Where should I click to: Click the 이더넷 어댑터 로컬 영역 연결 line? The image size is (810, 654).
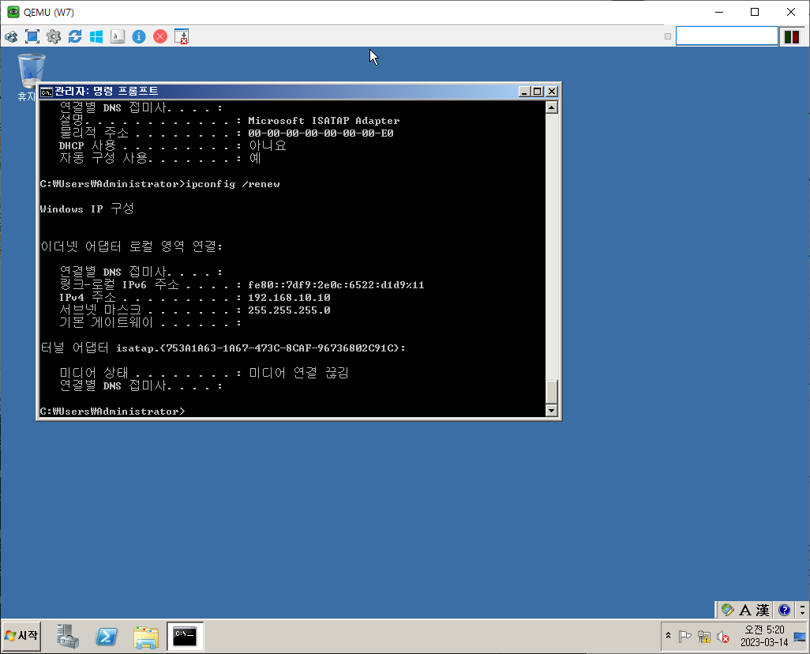131,246
